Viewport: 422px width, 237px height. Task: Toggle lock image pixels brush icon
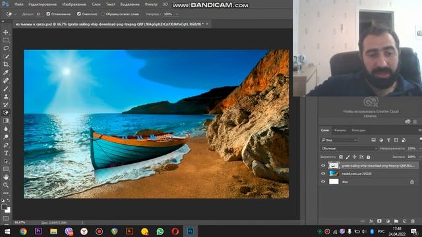(x=347, y=157)
